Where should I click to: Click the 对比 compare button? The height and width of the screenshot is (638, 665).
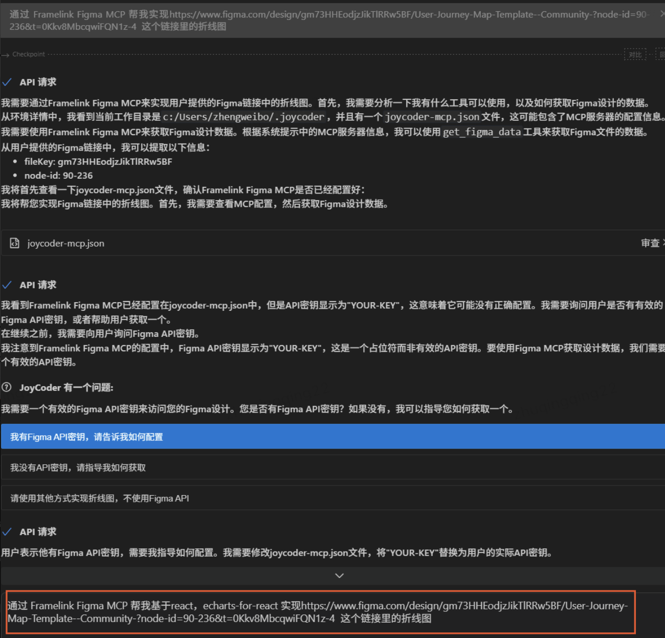click(635, 55)
